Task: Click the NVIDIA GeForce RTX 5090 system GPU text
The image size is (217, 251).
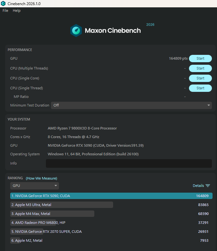Action: click(96, 145)
